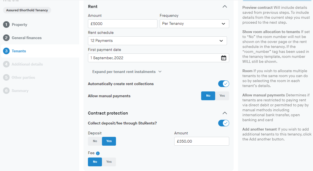Open the Rent schedule dropdown
This screenshot has width=313, height=171.
[x=157, y=41]
